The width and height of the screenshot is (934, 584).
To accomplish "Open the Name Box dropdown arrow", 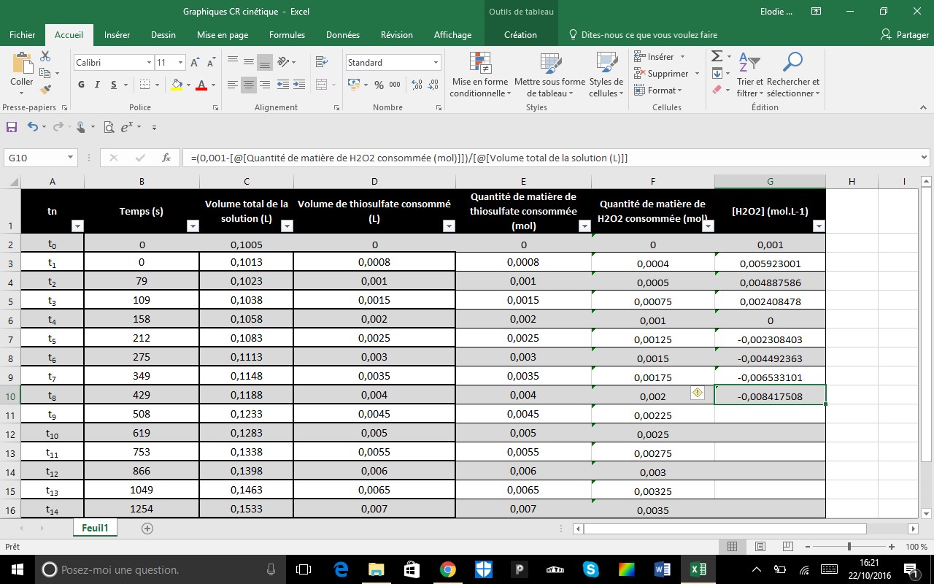I will tap(71, 158).
